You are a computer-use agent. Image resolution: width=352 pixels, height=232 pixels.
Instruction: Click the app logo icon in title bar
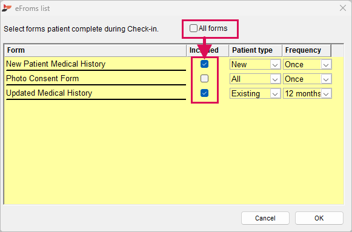pos(7,8)
